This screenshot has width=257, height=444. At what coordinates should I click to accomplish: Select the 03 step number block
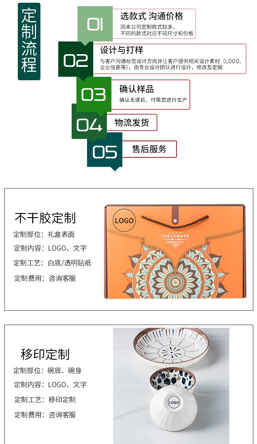point(94,95)
